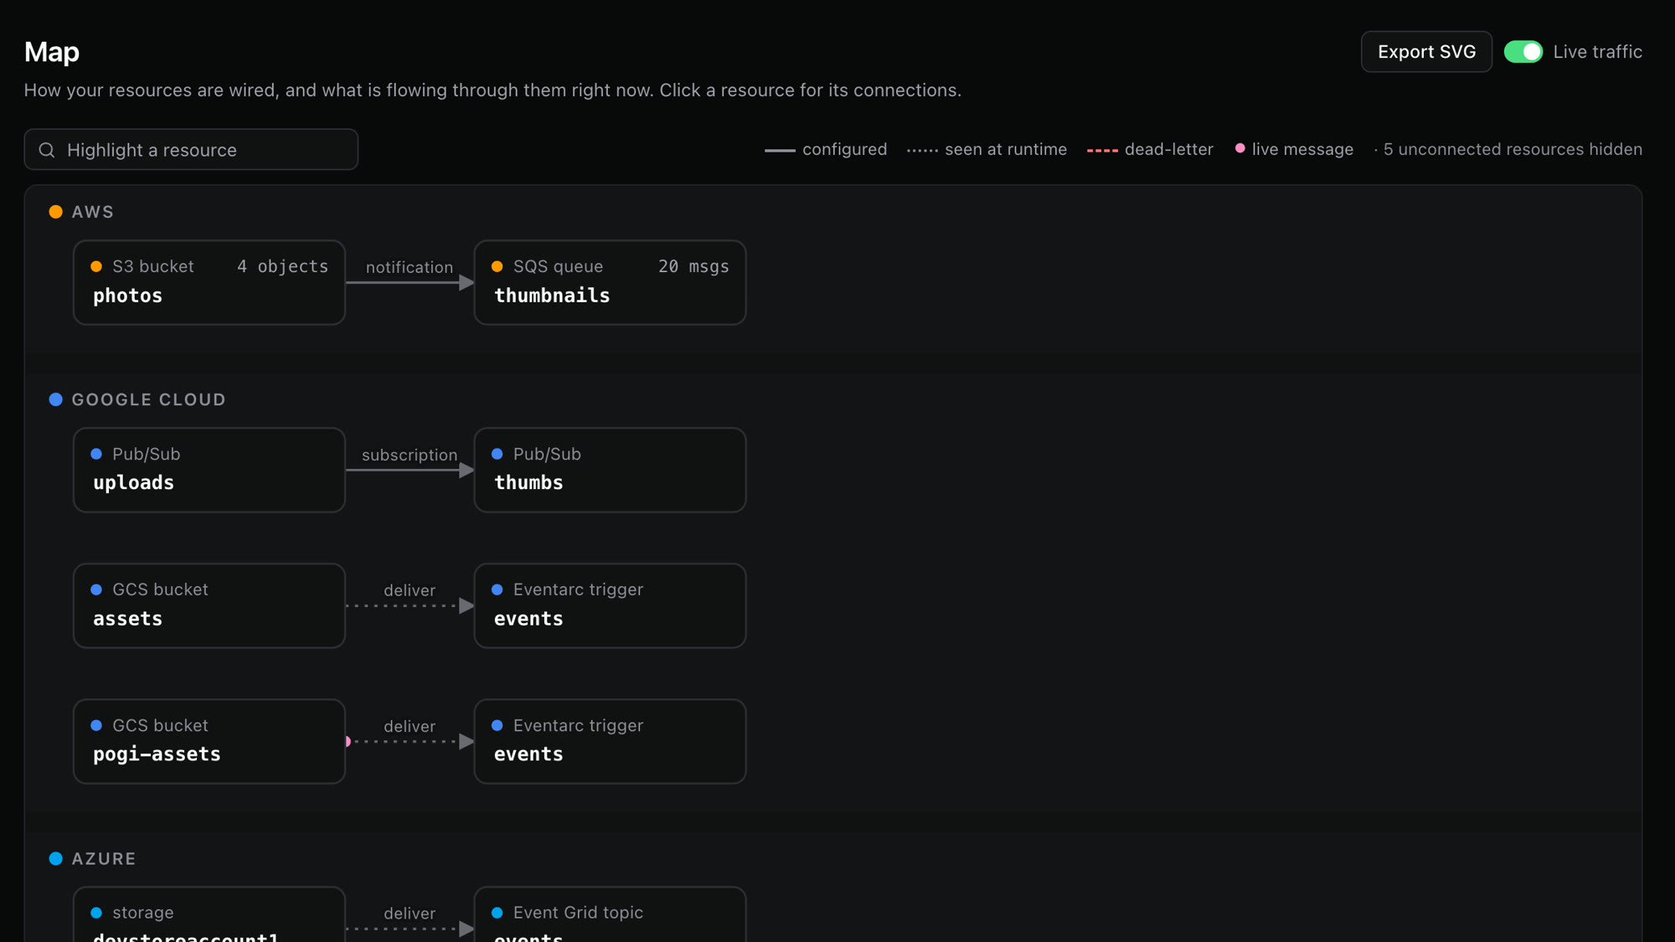1675x942 pixels.
Task: Click the 4 objects count on photos
Action: 283,266
